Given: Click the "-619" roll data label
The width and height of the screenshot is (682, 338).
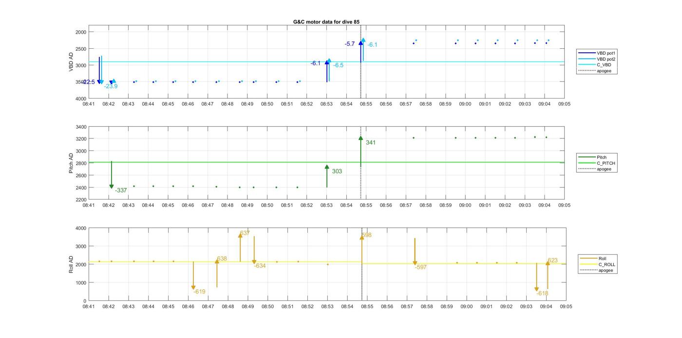Looking at the screenshot, I should click(x=199, y=292).
